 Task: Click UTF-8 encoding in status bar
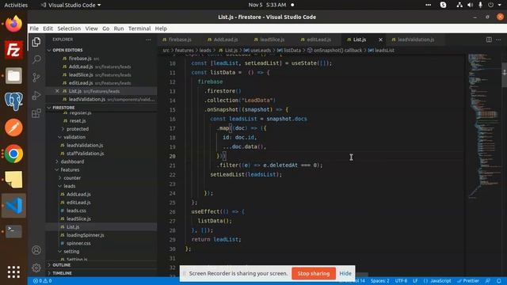click(x=401, y=281)
